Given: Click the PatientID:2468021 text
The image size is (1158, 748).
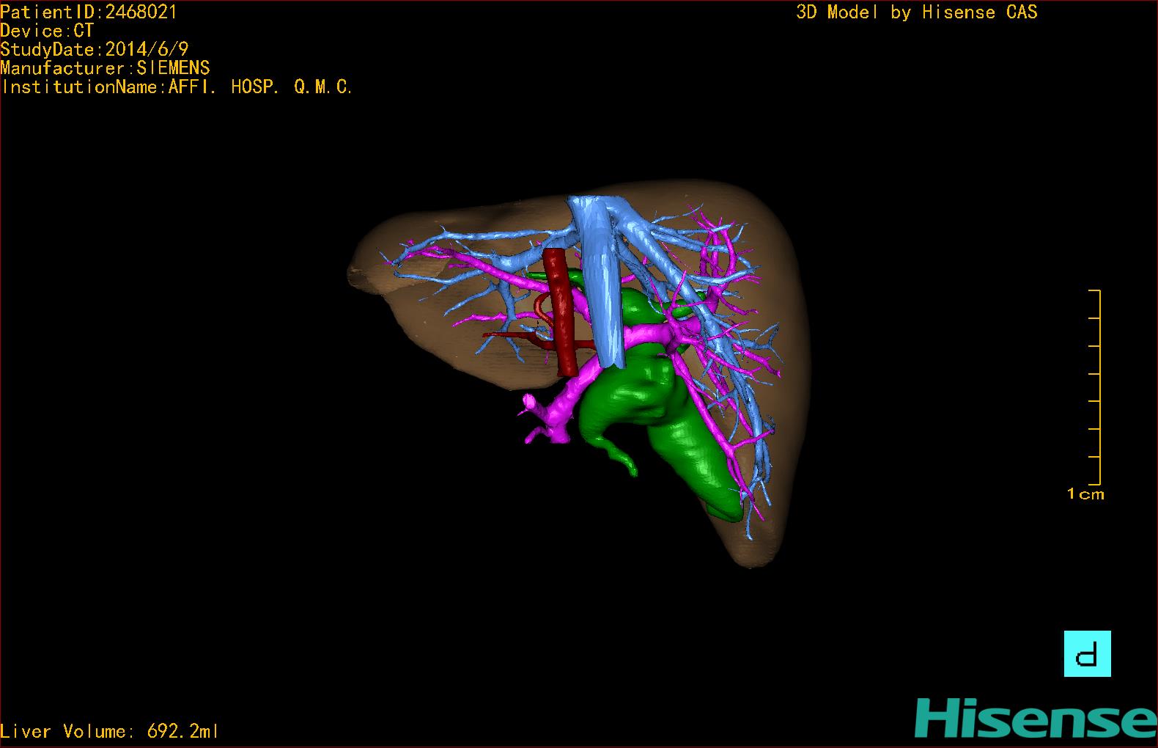Looking at the screenshot, I should coord(89,12).
